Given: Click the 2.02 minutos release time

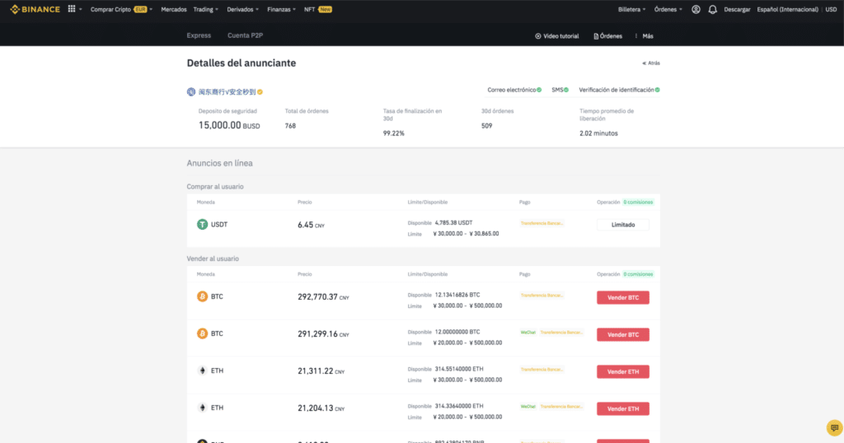Looking at the screenshot, I should click(598, 133).
